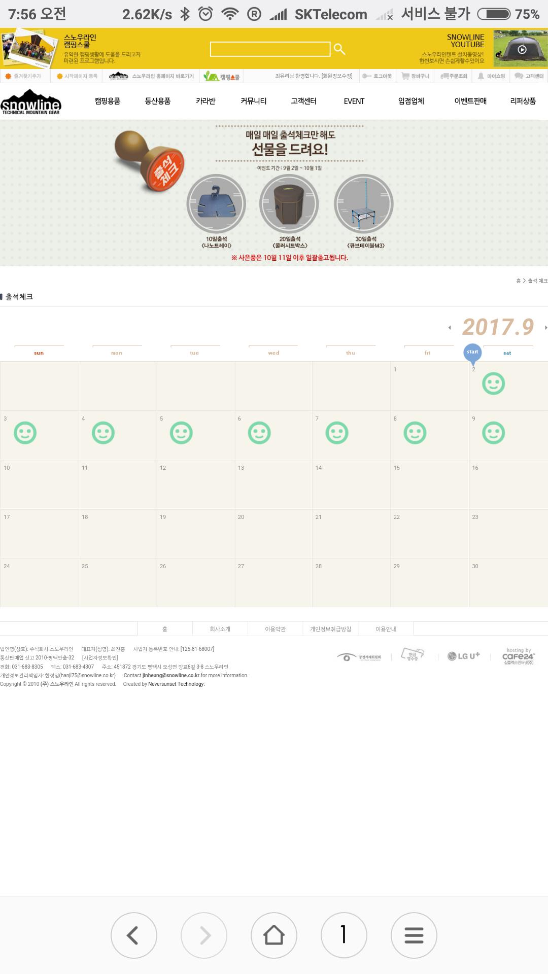This screenshot has width=548, height=974.
Task: Click the 회원정보수정 link
Action: pos(337,76)
